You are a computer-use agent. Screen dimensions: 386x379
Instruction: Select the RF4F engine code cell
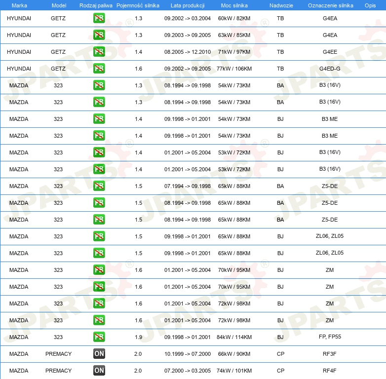pyautogui.click(x=330, y=371)
